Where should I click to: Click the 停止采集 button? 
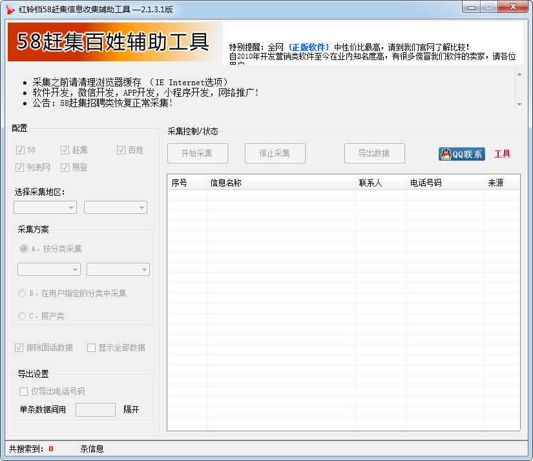tap(275, 153)
